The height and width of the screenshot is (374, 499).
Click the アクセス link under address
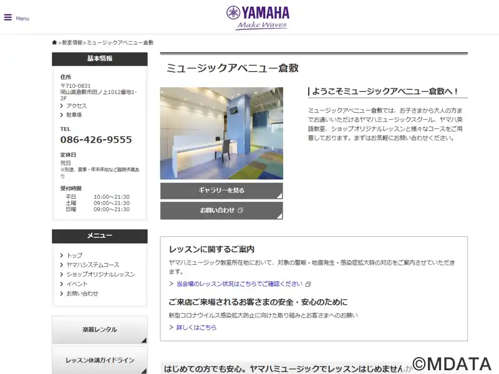coord(76,105)
